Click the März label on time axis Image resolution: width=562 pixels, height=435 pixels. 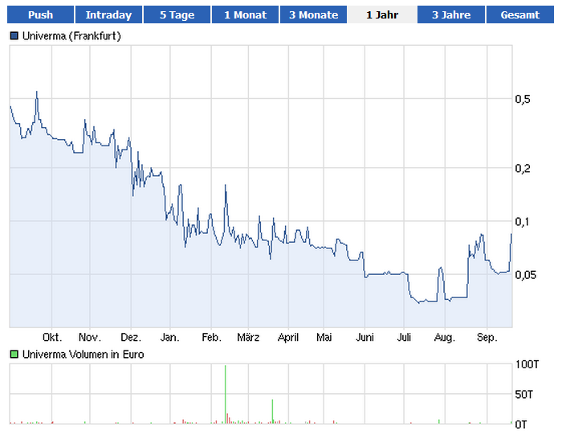coord(249,338)
